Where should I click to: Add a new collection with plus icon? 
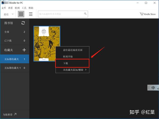24,50
